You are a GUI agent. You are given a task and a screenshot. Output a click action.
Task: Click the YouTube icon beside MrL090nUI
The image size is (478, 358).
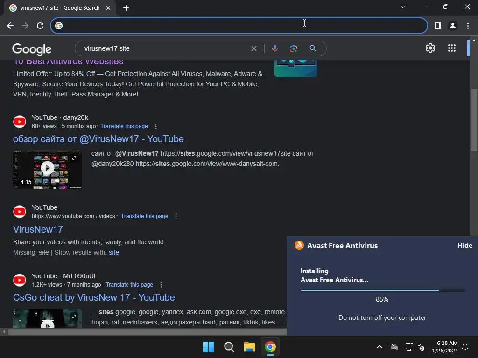click(20, 280)
